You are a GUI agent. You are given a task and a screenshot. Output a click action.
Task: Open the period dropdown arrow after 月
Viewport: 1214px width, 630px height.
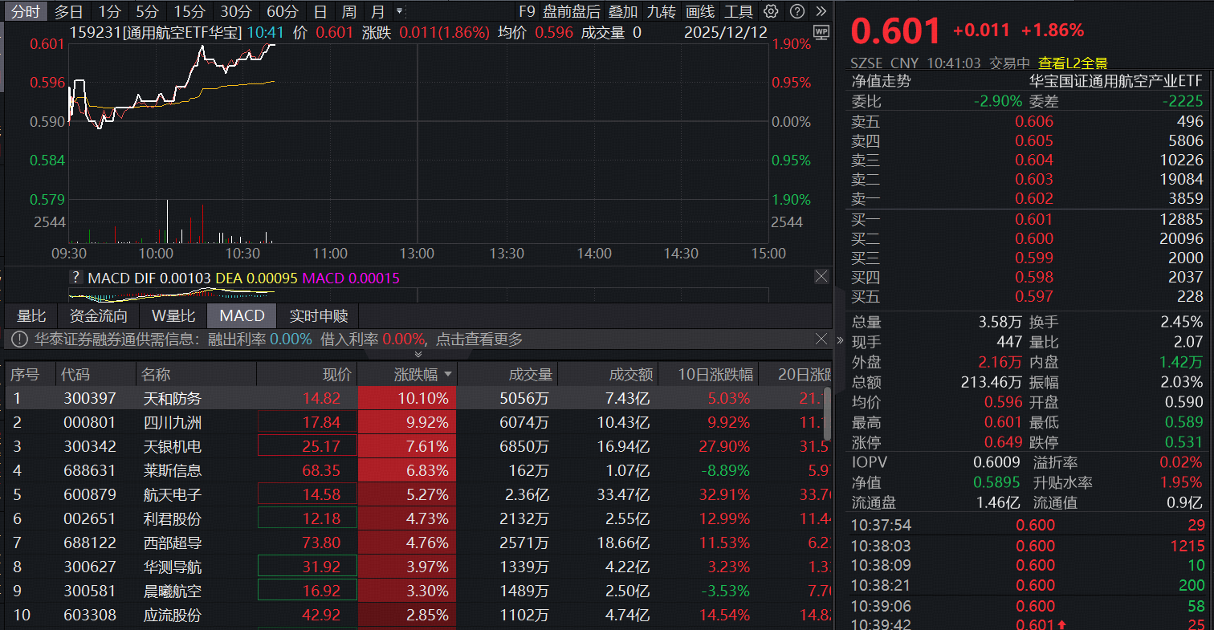[400, 11]
